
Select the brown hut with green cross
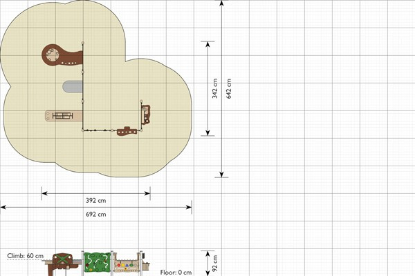click(62, 263)
